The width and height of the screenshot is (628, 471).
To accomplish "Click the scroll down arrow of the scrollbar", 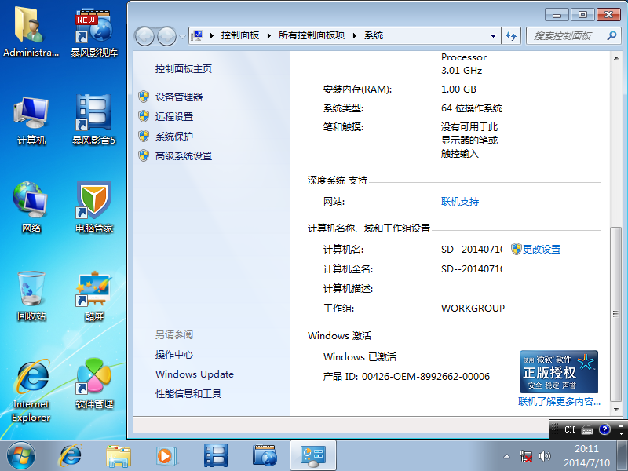I will click(x=615, y=409).
